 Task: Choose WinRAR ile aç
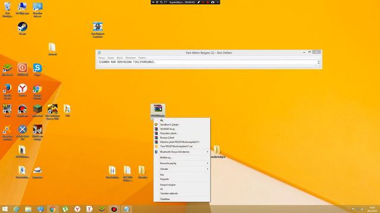pos(182,129)
